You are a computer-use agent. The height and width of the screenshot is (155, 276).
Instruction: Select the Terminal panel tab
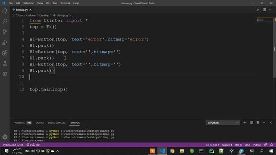[75, 123]
